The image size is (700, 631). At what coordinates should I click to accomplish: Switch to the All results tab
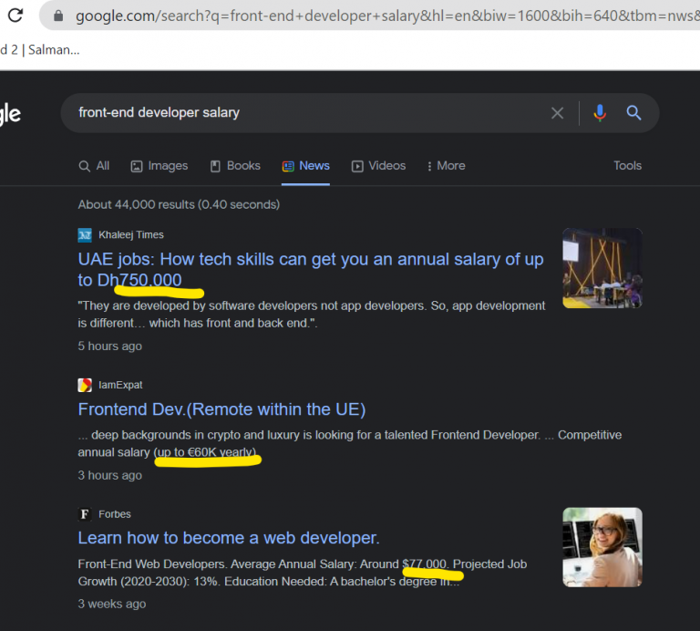point(94,166)
